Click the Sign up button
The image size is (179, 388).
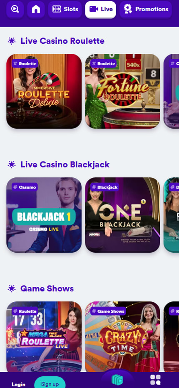point(50,383)
